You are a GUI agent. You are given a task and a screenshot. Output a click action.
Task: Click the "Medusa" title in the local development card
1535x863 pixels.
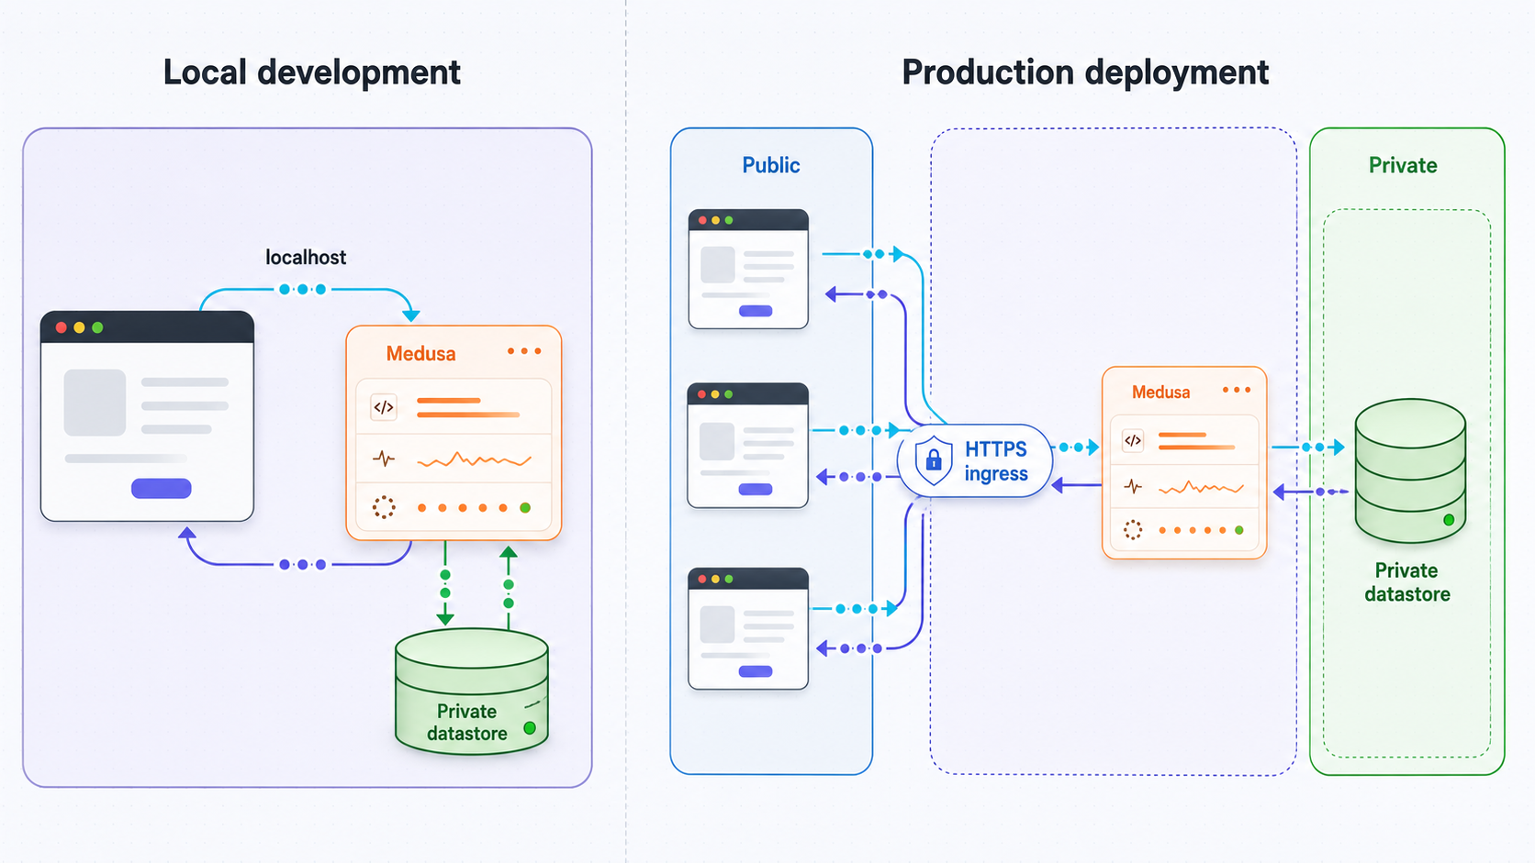(x=420, y=354)
